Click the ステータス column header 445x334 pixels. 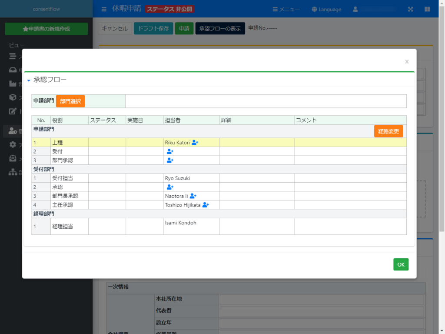click(x=107, y=120)
